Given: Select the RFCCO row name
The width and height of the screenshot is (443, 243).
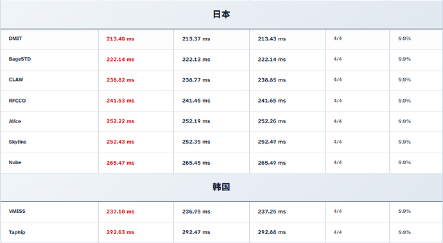Looking at the screenshot, I should pos(17,101).
